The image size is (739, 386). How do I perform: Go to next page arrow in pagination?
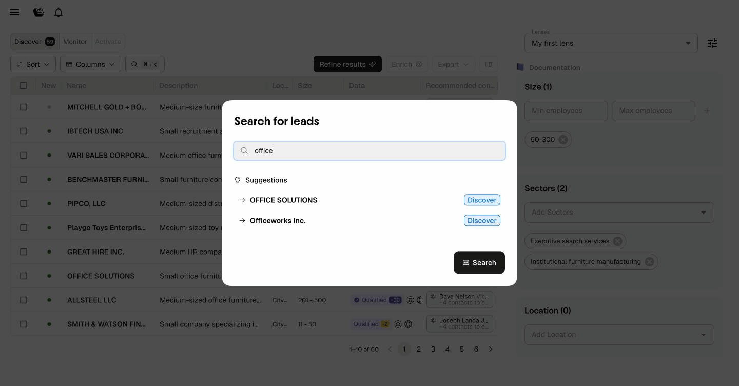(x=491, y=349)
